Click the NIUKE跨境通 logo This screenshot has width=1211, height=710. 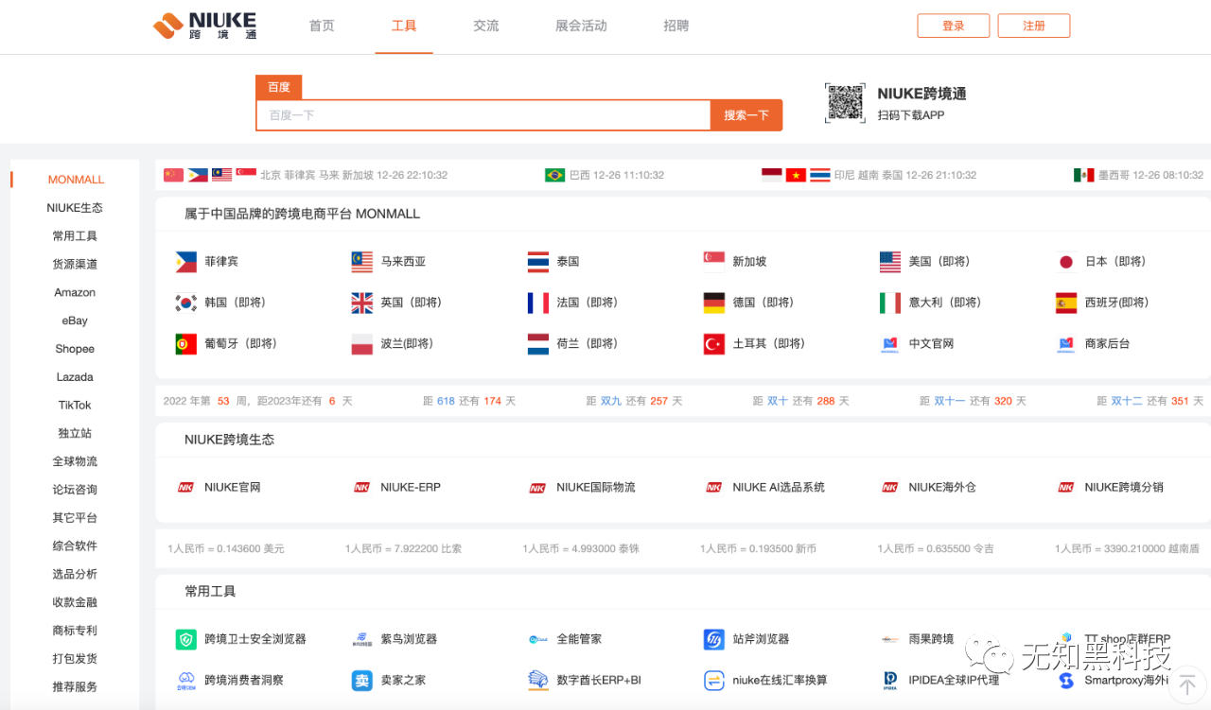(x=204, y=26)
